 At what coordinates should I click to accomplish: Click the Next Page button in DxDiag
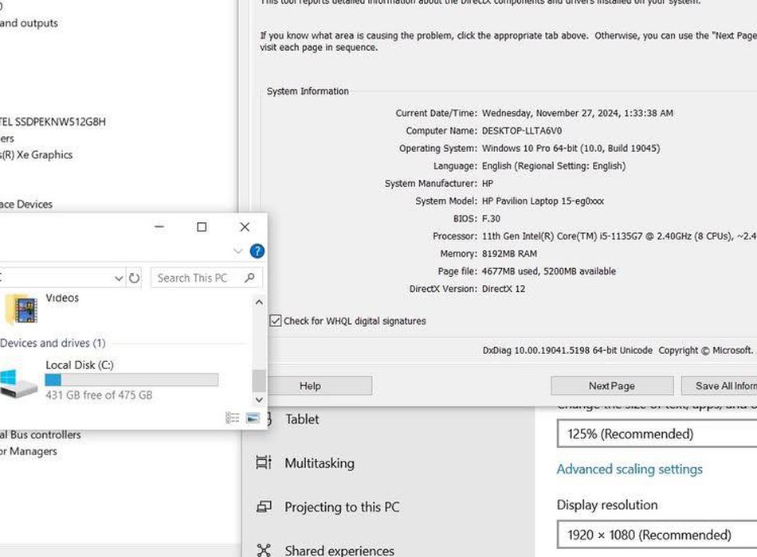pos(611,386)
